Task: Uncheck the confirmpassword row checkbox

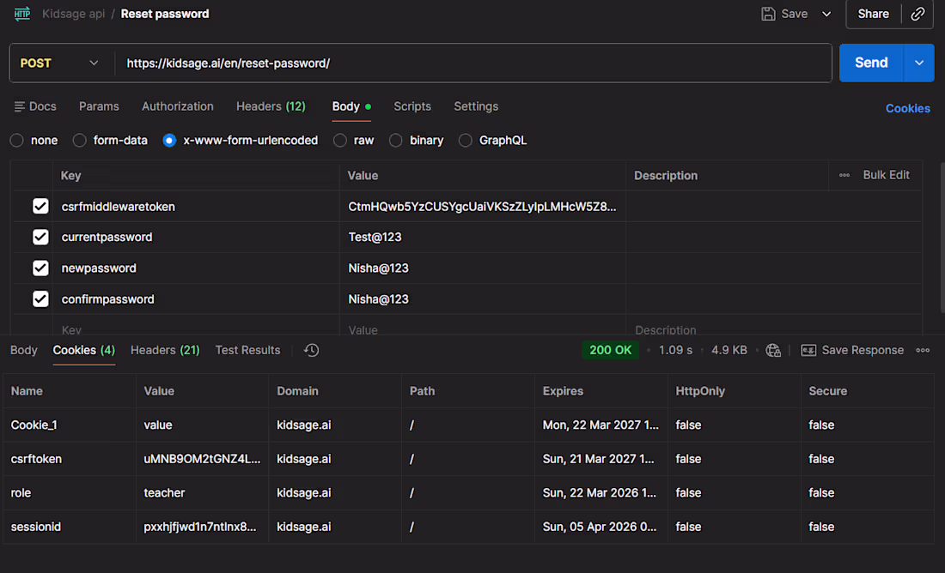Action: [x=40, y=299]
